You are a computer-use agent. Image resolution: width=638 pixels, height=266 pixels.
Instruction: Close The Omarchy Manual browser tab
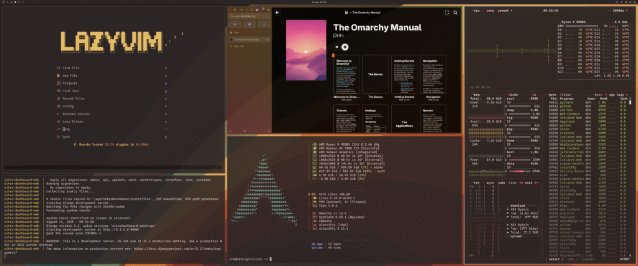[x=268, y=39]
